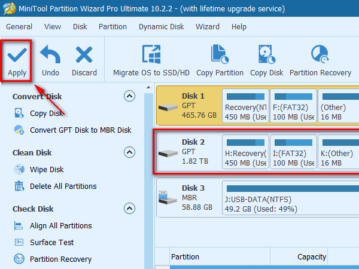Select Disk 1 F:(FAT32) partition block
The height and width of the screenshot is (269, 359).
point(293,106)
